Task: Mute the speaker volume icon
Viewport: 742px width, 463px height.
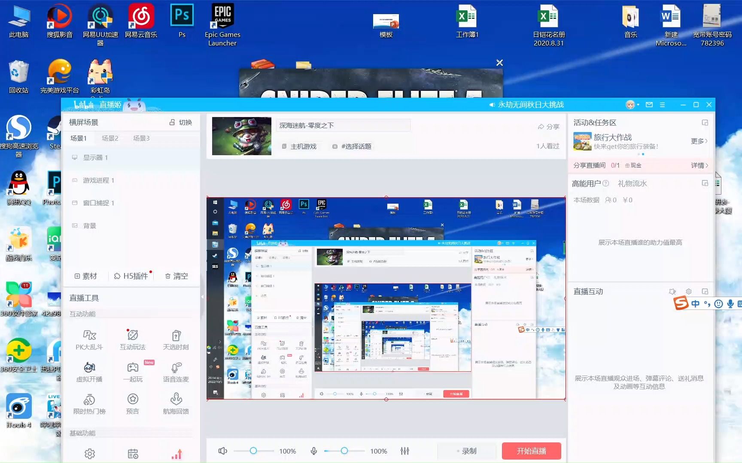Action: coord(222,451)
